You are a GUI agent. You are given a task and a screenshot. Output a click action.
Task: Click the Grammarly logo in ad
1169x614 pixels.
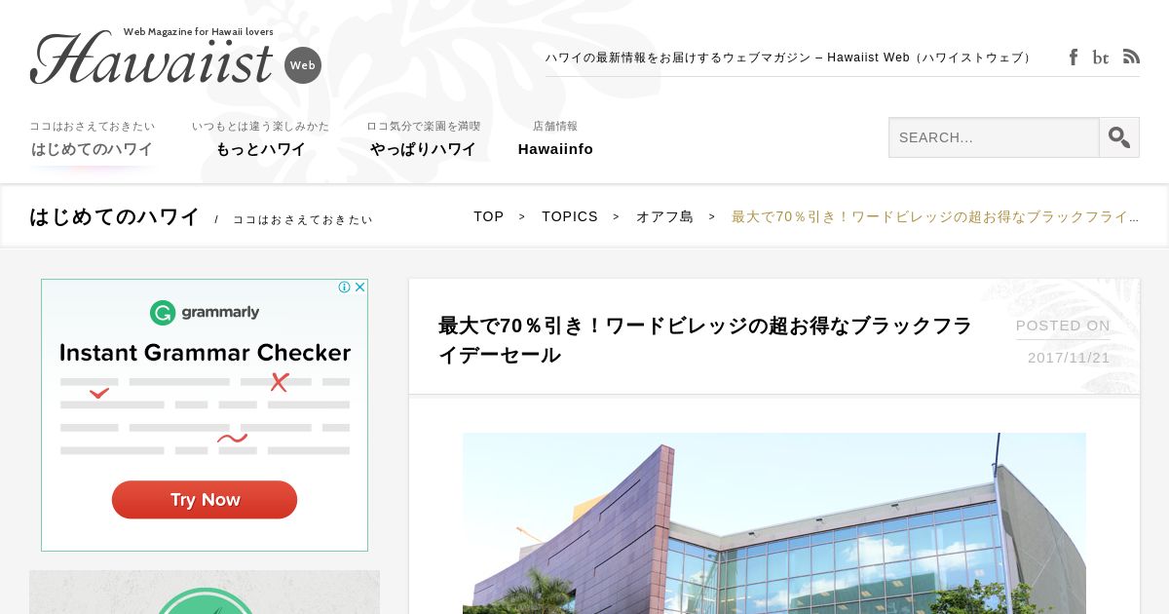[205, 312]
